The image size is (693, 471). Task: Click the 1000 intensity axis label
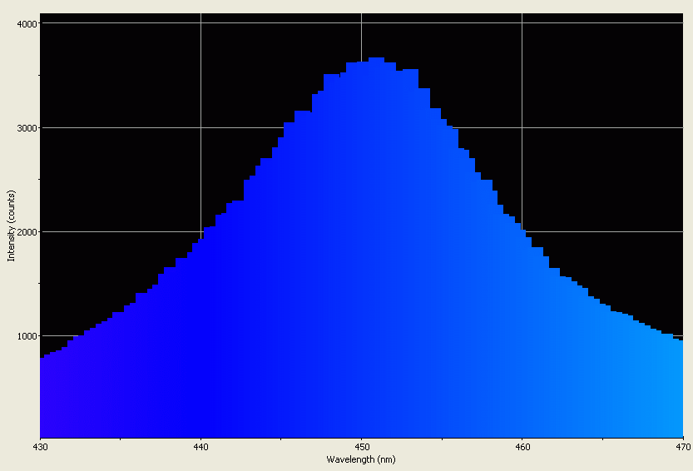click(x=26, y=336)
